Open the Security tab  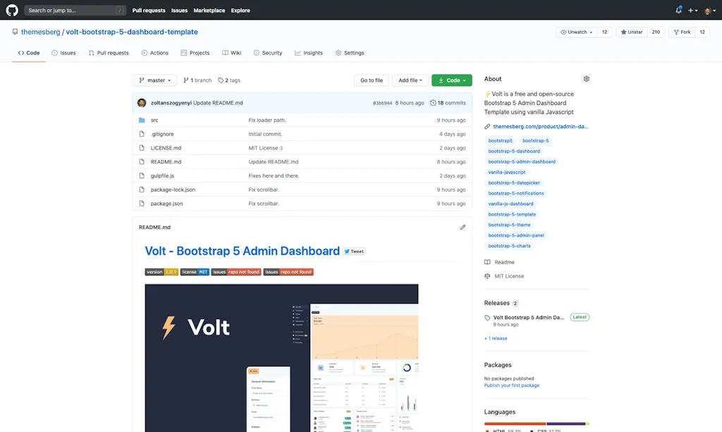(267, 53)
